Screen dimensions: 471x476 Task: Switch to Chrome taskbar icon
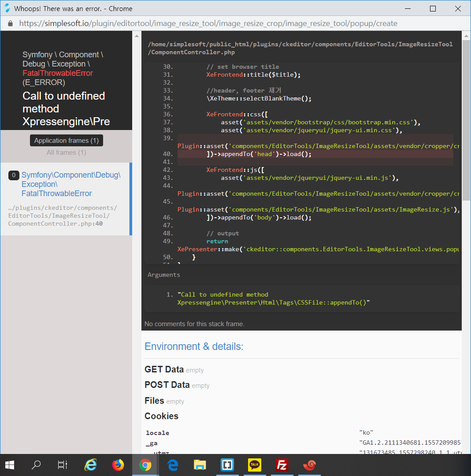pos(145,465)
